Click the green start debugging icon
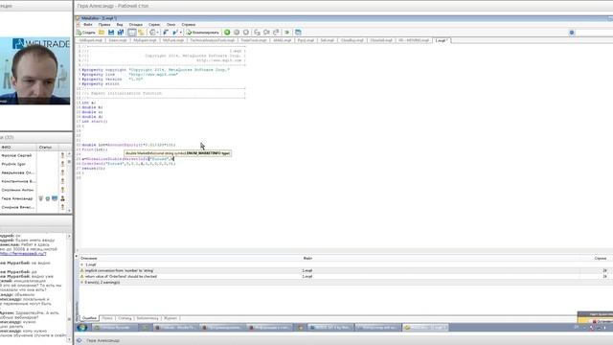This screenshot has height=345, width=613. pos(227,33)
